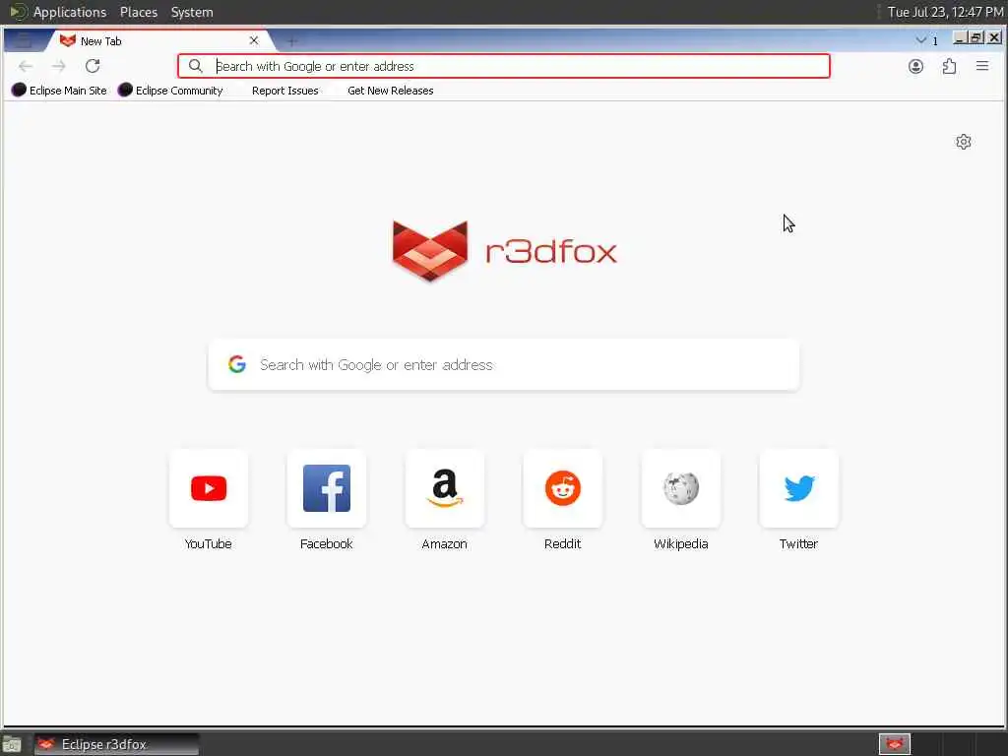
Task: Click the Eclipse r3dfox taskbar button
Action: click(116, 744)
